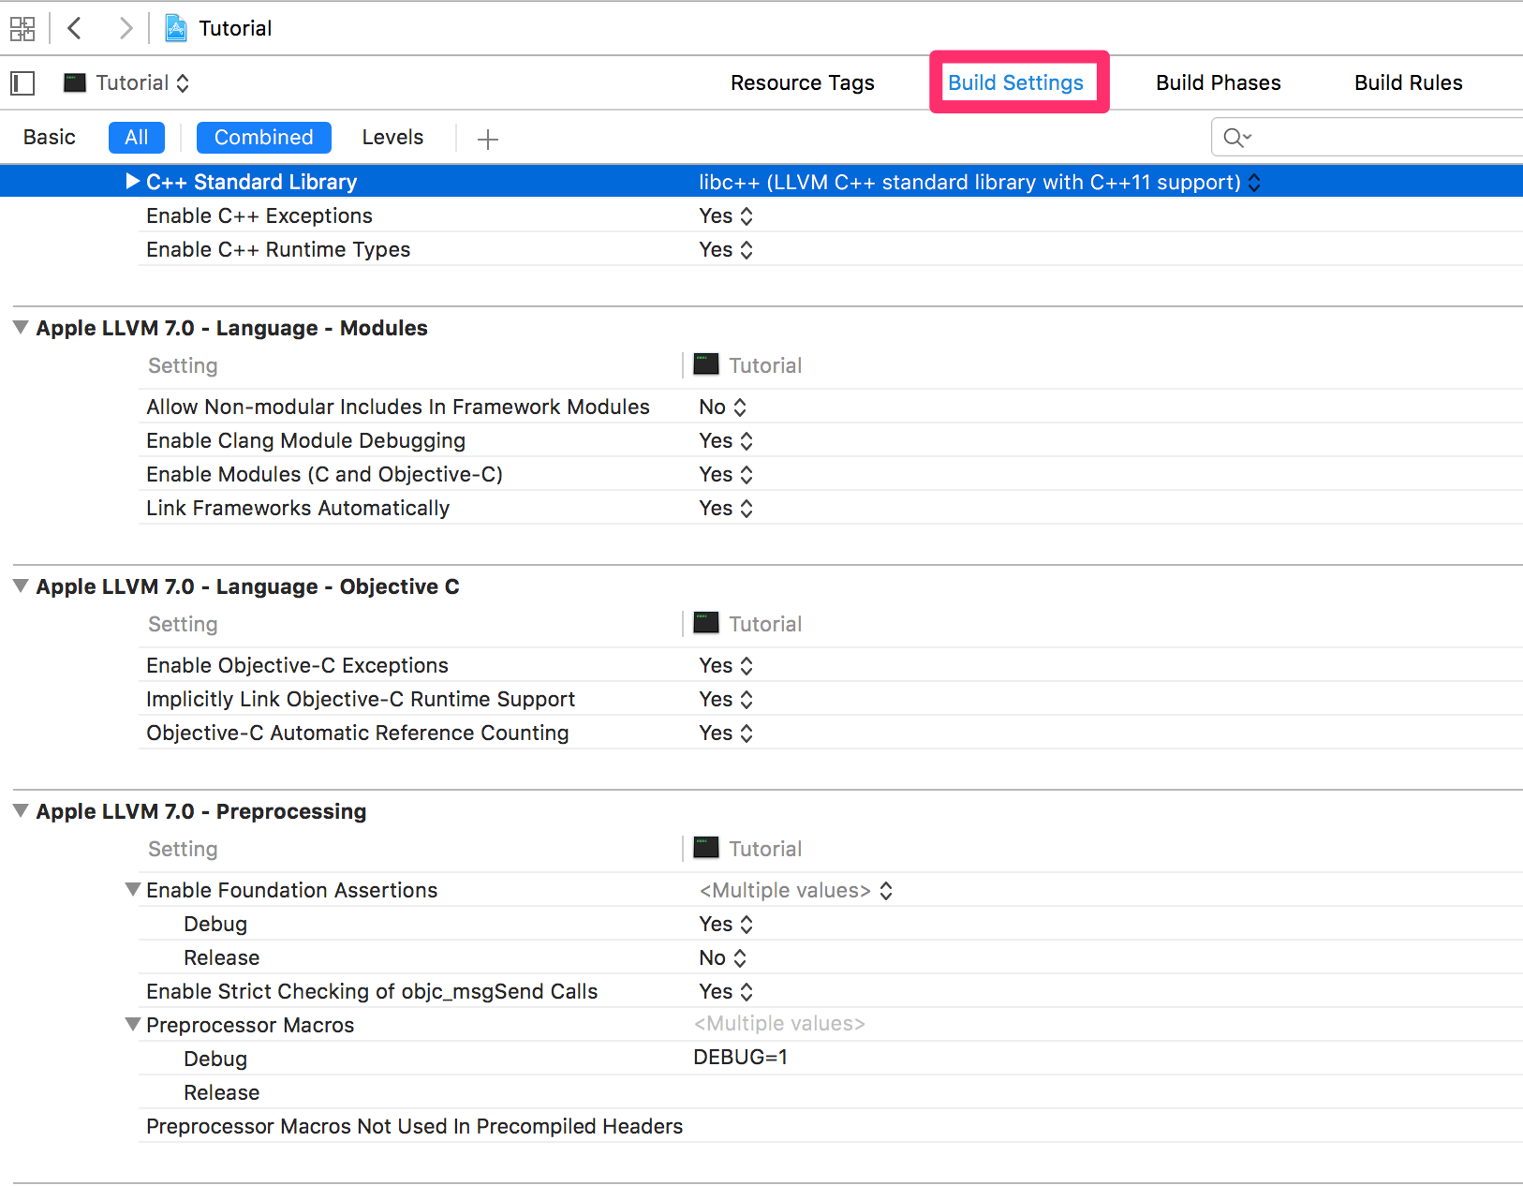The width and height of the screenshot is (1523, 1186).
Task: Click Tutorial column icon under Preprocessing section
Action: pyautogui.click(x=706, y=848)
